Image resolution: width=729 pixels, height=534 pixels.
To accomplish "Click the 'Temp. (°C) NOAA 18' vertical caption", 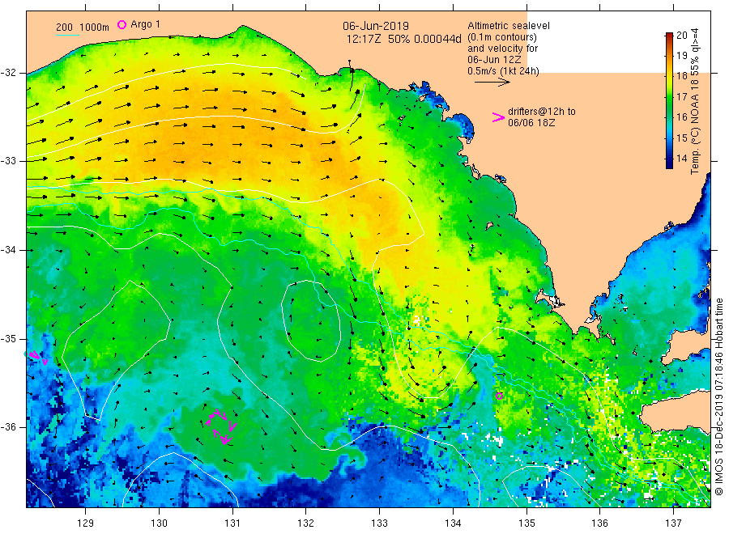I will tap(695, 125).
